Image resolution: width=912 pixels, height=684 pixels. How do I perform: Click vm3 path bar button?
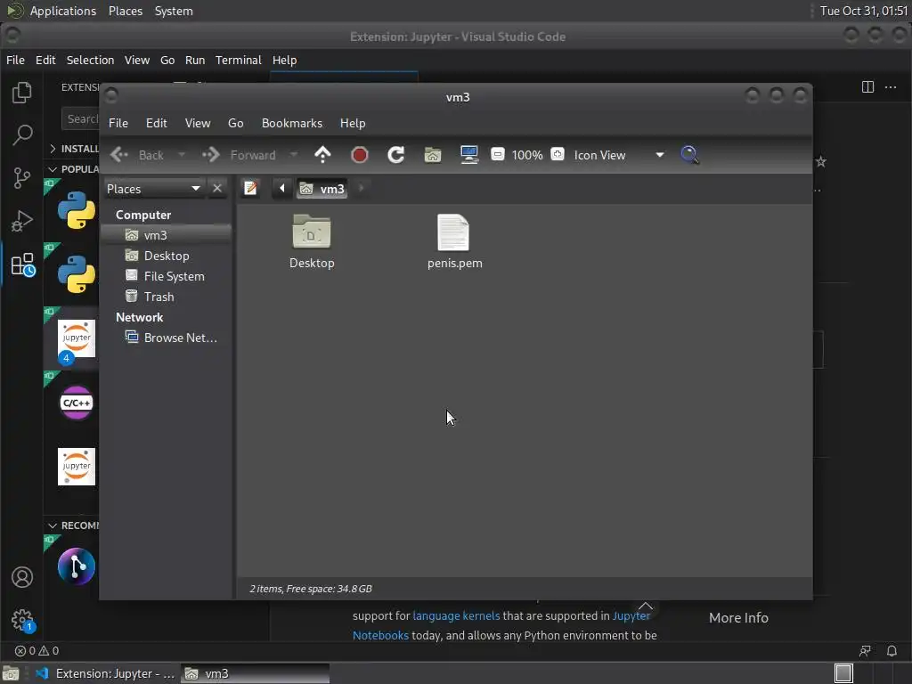322,189
